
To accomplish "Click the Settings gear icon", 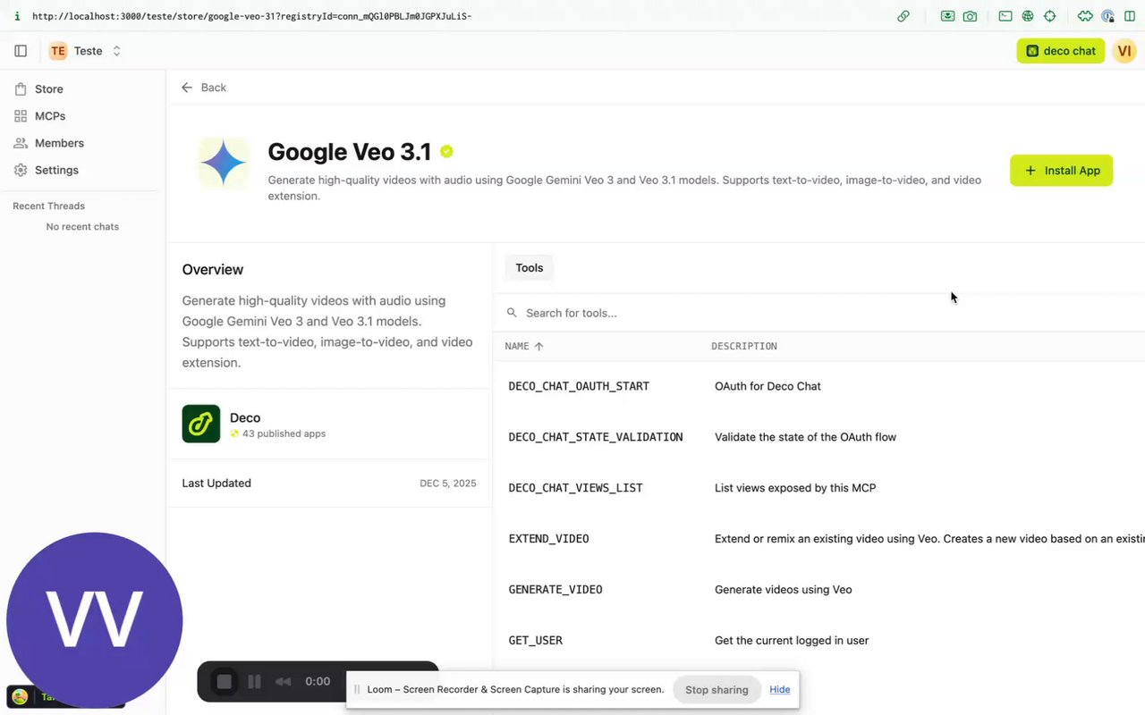I will tap(21, 170).
